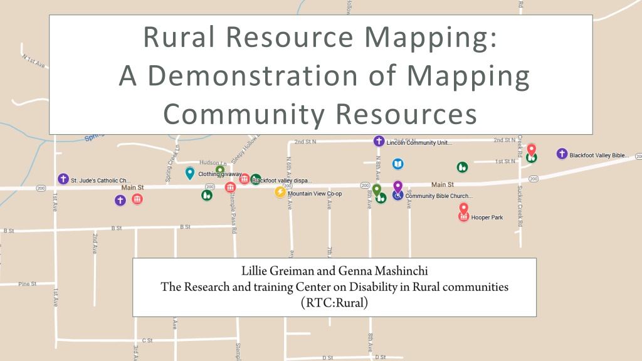The image size is (642, 361).
Task: Select the Lillie Greiman and Genna Mashinchi text
Action: pyautogui.click(x=335, y=271)
